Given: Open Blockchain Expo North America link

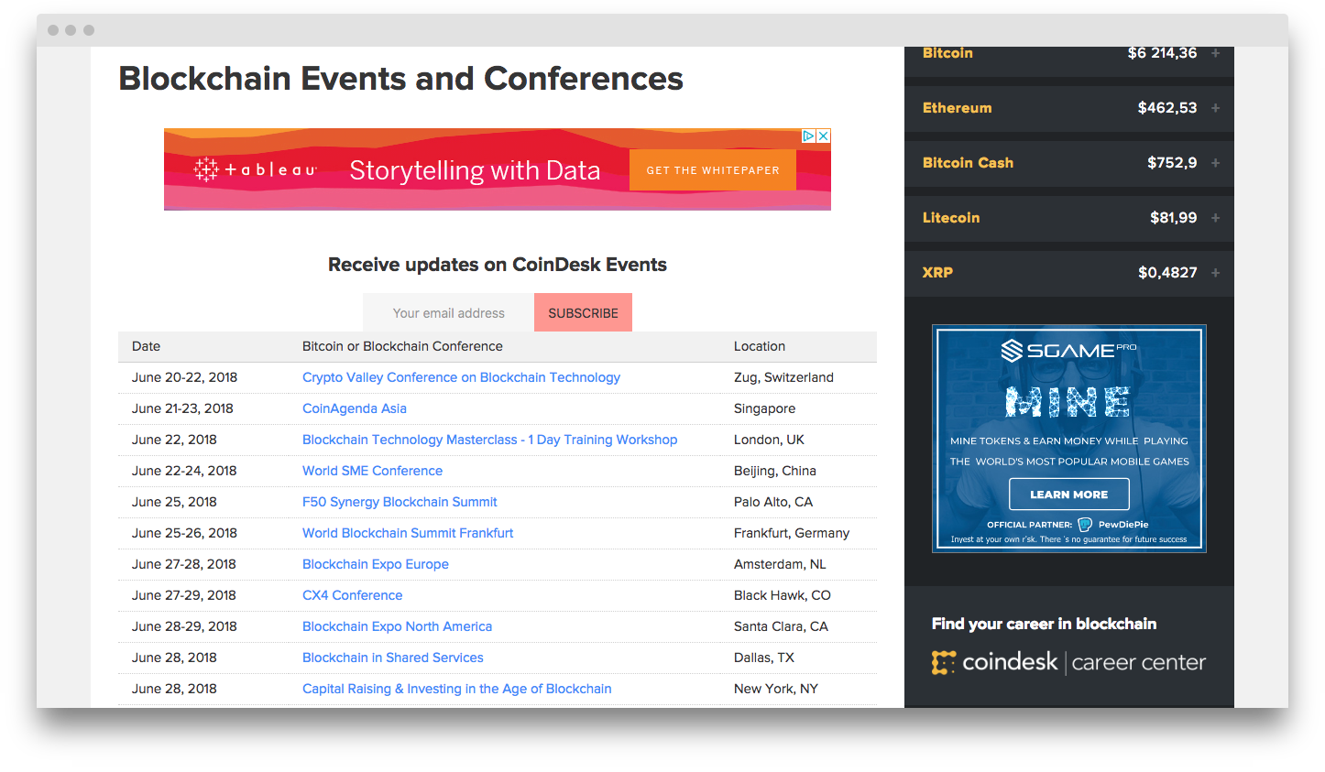Looking at the screenshot, I should [x=397, y=626].
